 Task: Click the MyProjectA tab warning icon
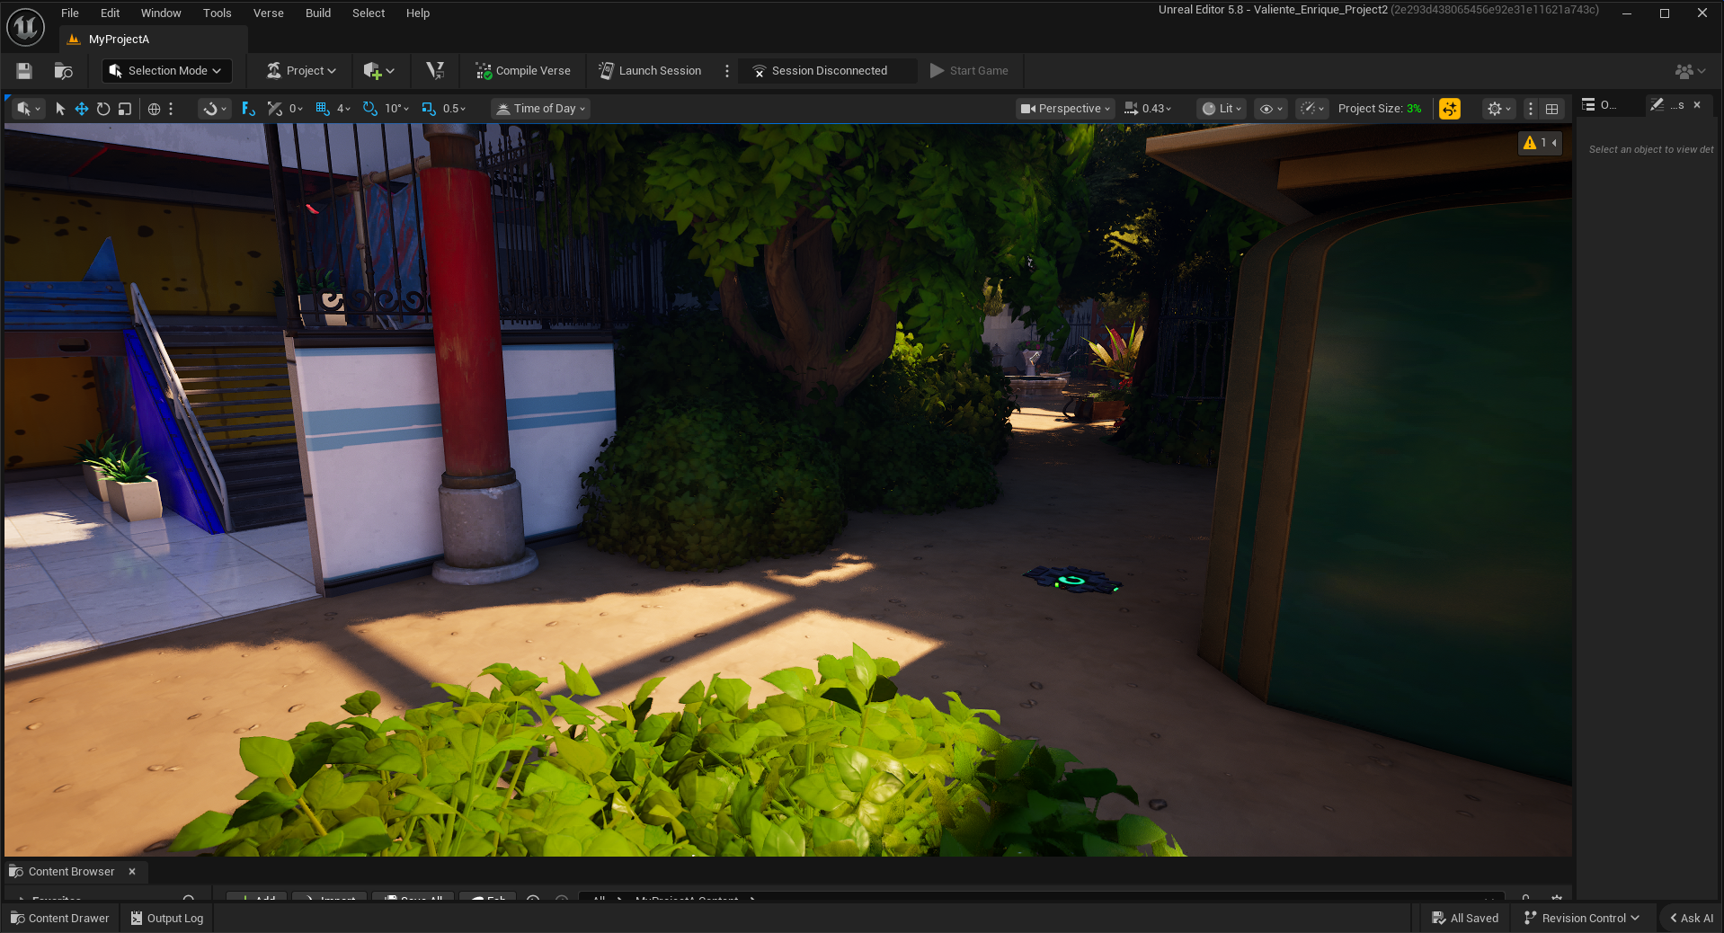pos(74,40)
